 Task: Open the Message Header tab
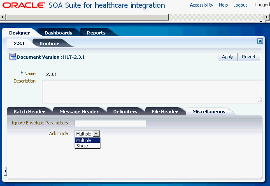click(79, 112)
